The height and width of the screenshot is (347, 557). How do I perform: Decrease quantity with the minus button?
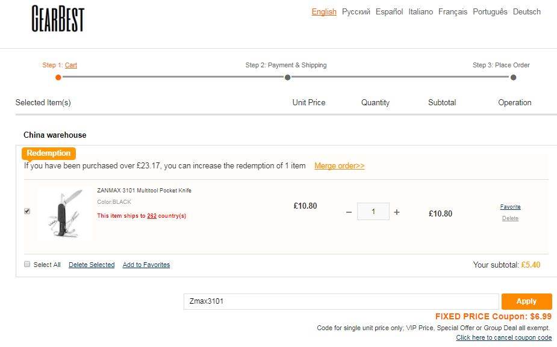coord(349,212)
